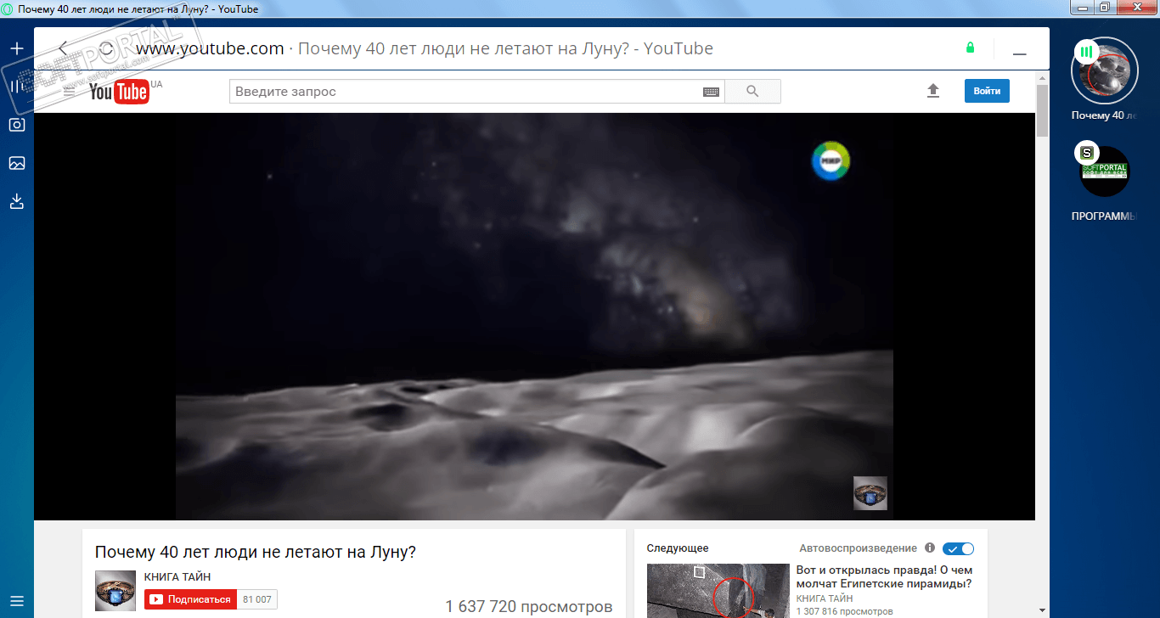
Task: Click the video player area to pause
Action: coord(534,316)
